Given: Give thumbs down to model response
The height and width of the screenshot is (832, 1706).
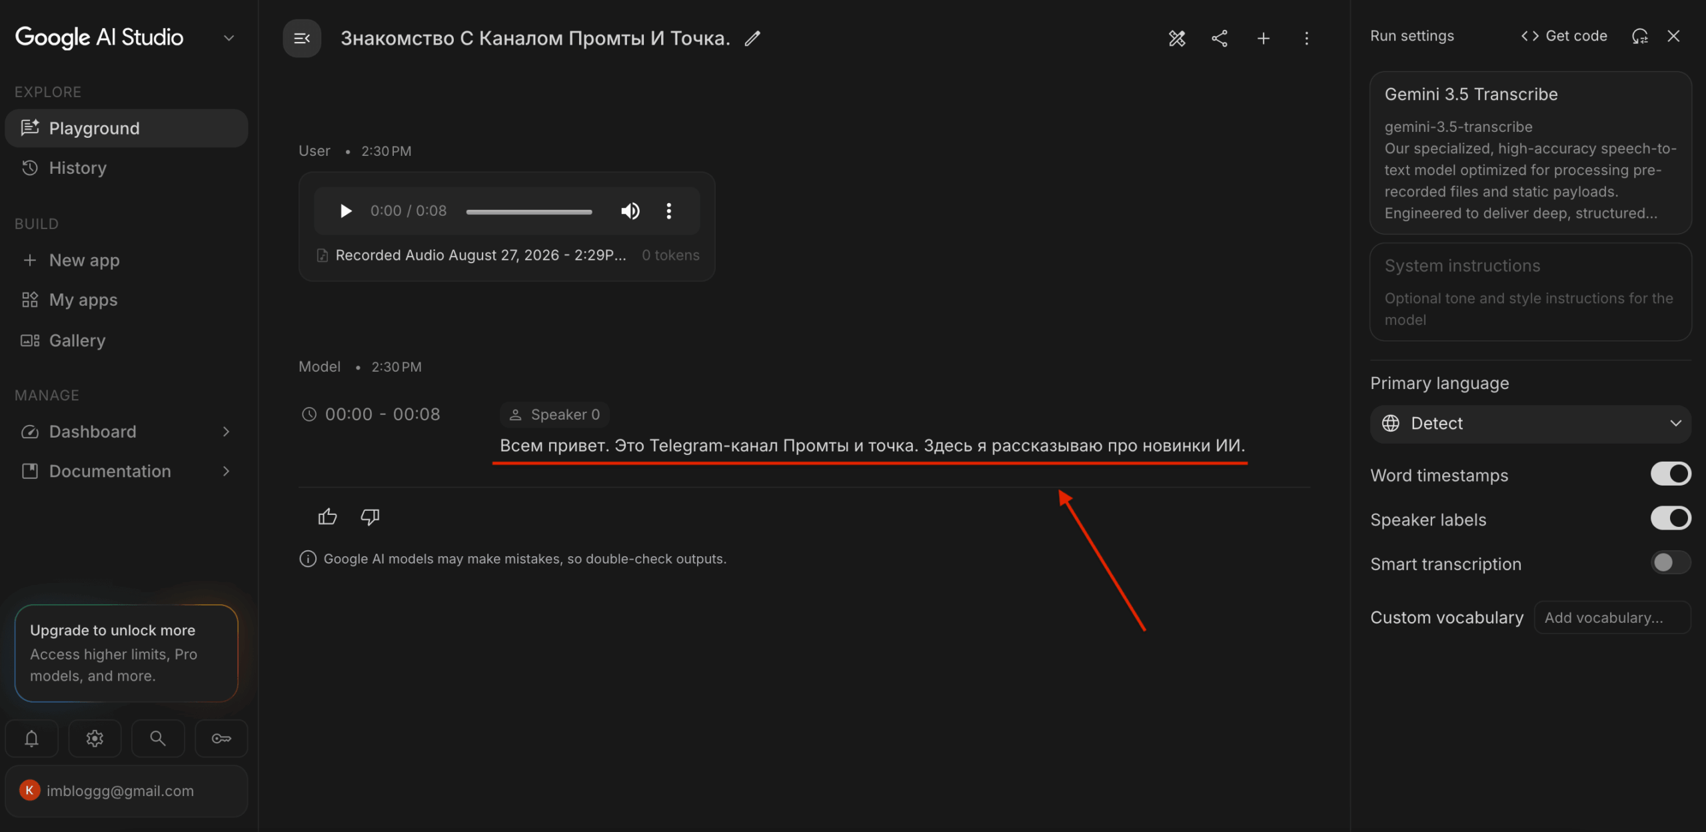Looking at the screenshot, I should (370, 517).
